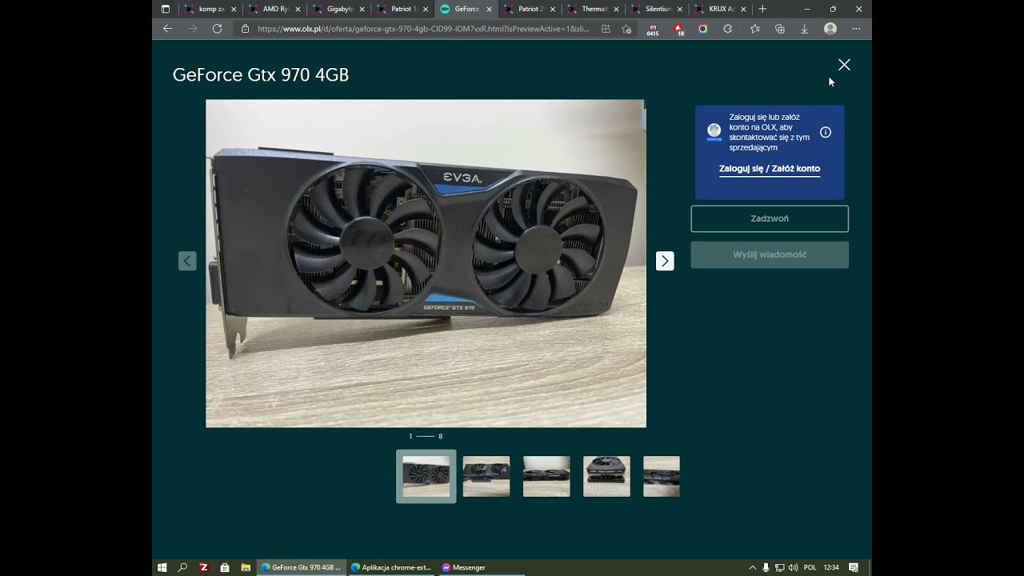Viewport: 1024px width, 576px height.
Task: Select the second gallery thumbnail
Action: click(486, 476)
